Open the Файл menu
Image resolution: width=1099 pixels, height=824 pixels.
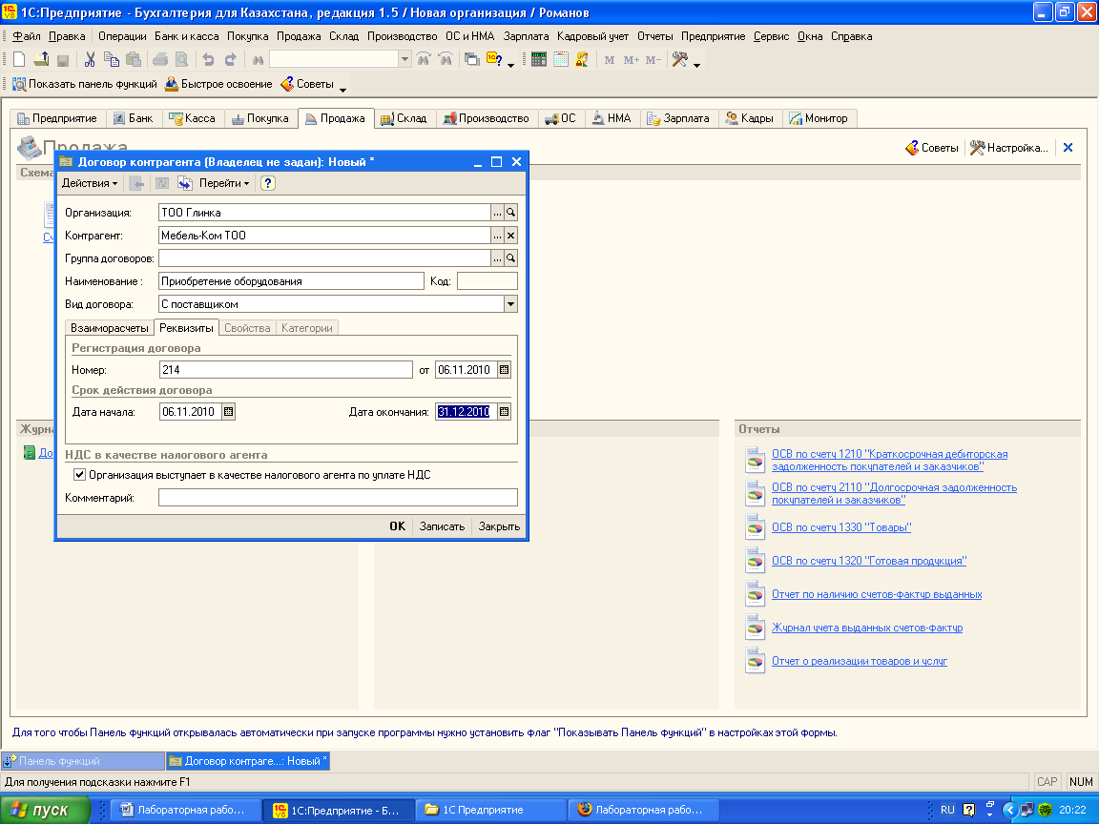[26, 36]
